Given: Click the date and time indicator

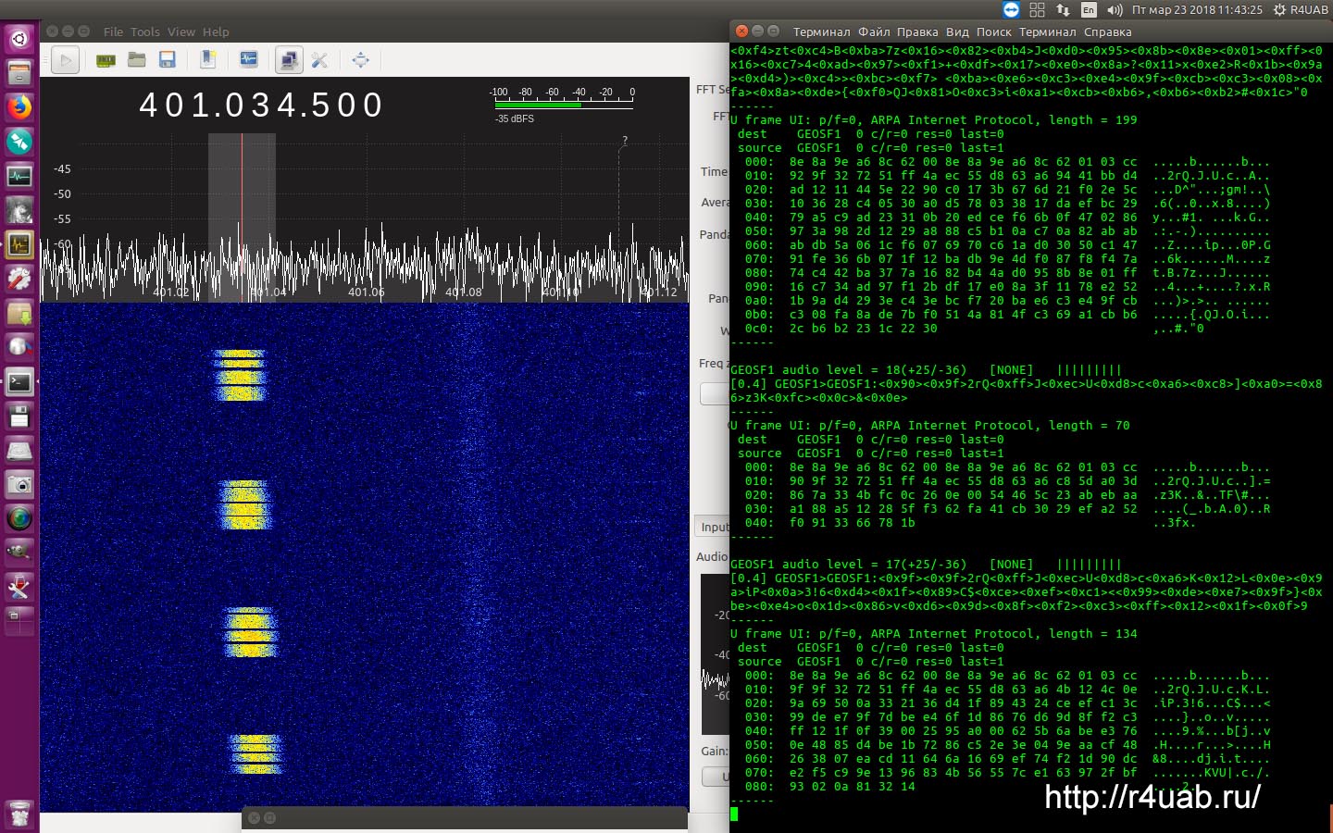Looking at the screenshot, I should click(1197, 9).
